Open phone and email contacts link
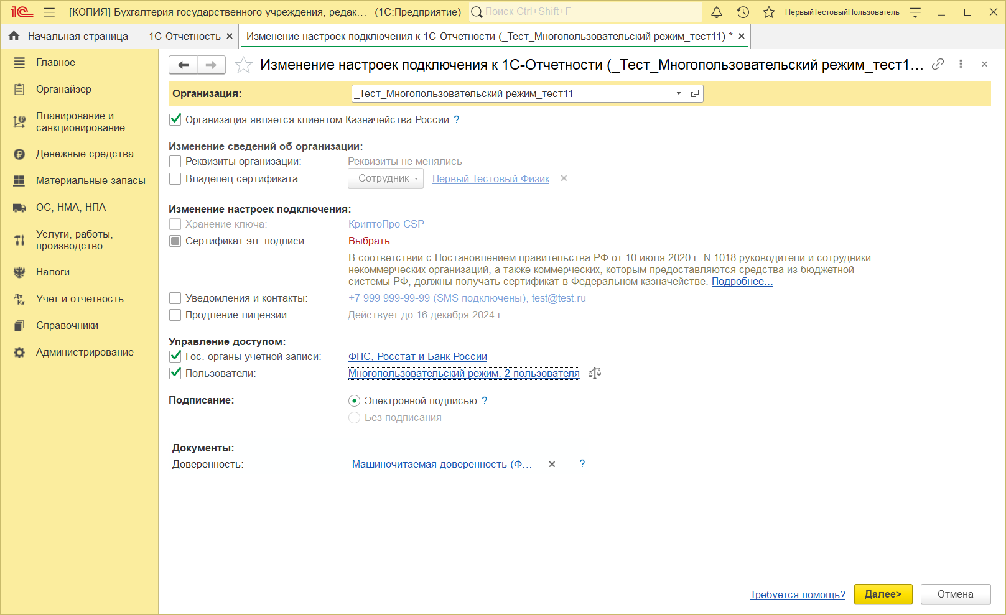Viewport: 1006px width, 615px height. [x=467, y=298]
